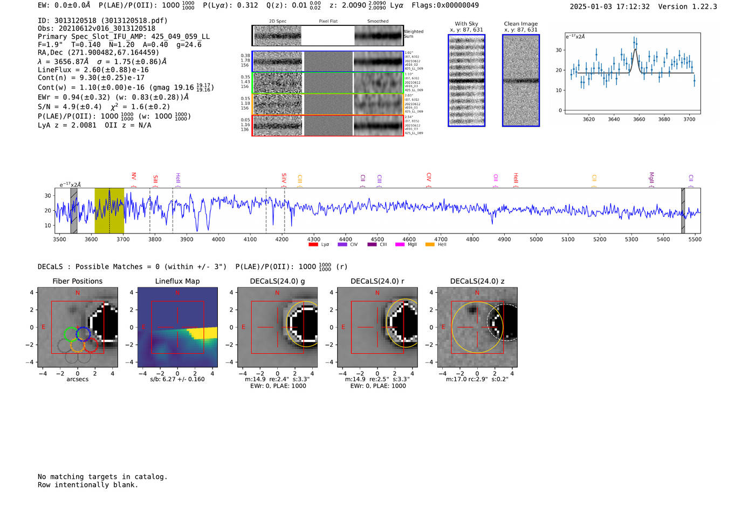This screenshot has width=755, height=514.
Task: Open the DECaLS(24.0) z image
Action: point(477,327)
